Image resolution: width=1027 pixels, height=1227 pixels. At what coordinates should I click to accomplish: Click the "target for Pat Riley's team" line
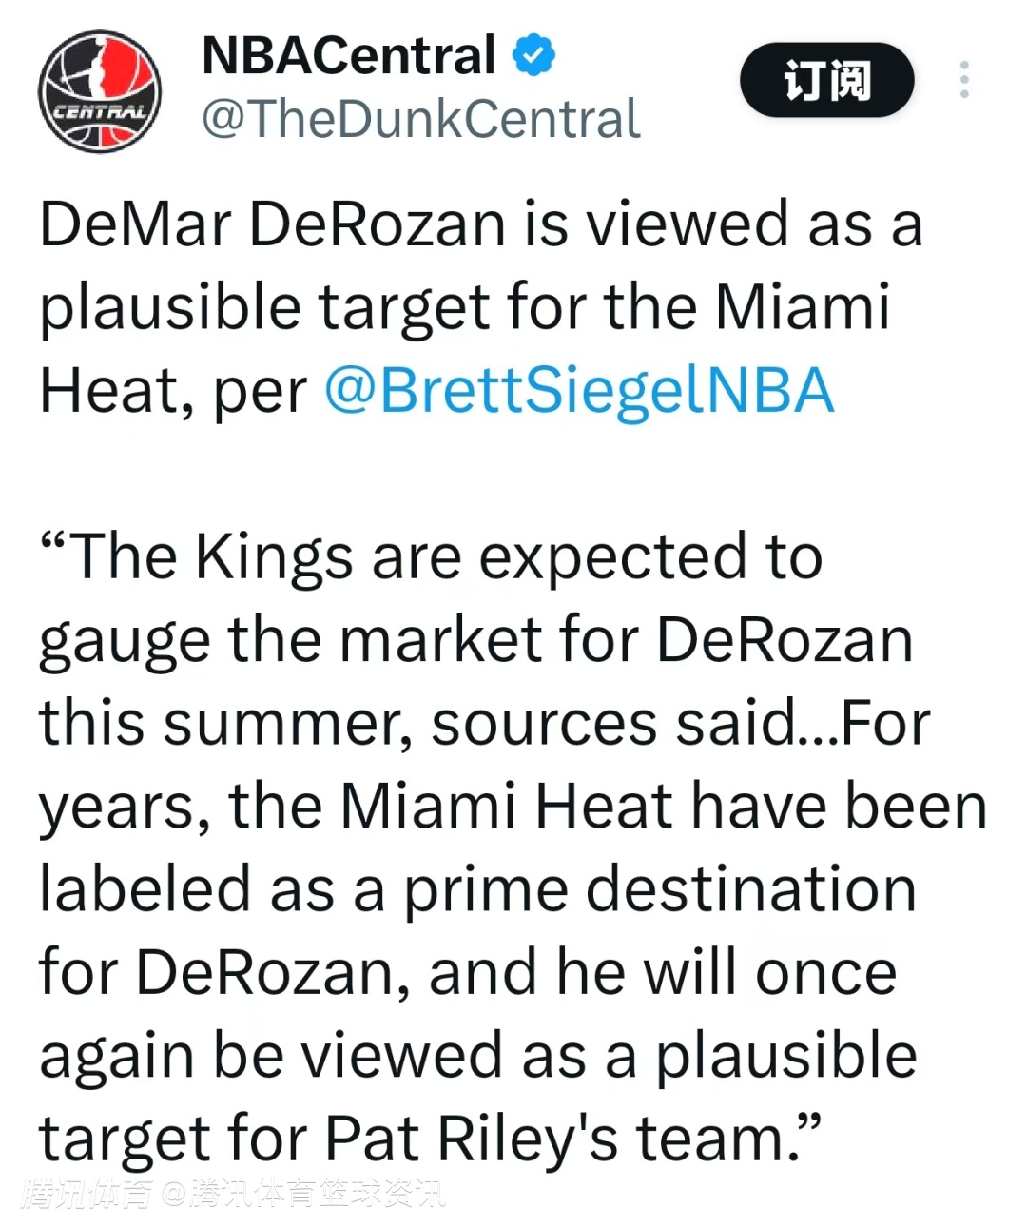(x=429, y=1139)
